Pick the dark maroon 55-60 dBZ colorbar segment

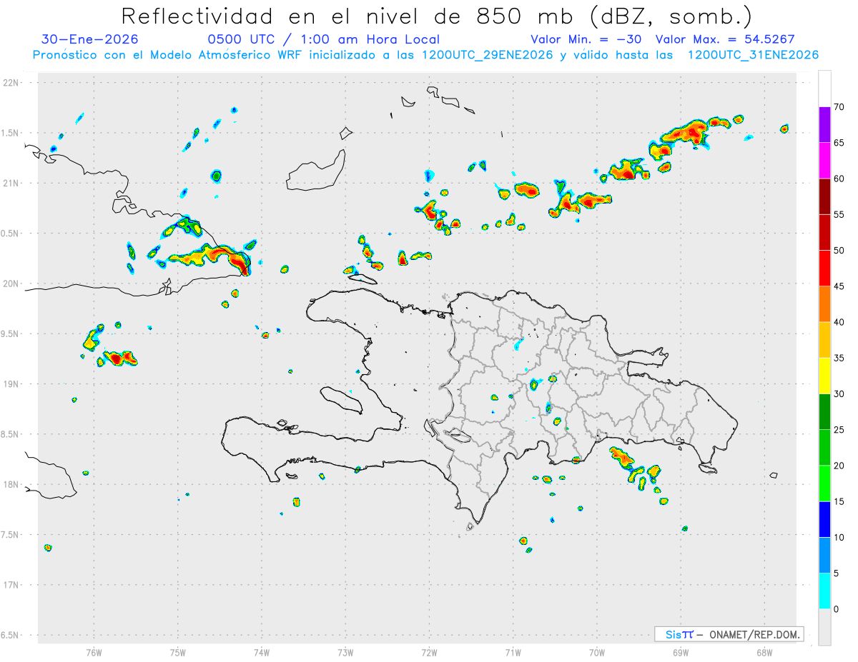[x=824, y=196]
